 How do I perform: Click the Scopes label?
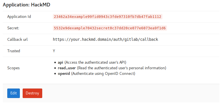pos(13,68)
